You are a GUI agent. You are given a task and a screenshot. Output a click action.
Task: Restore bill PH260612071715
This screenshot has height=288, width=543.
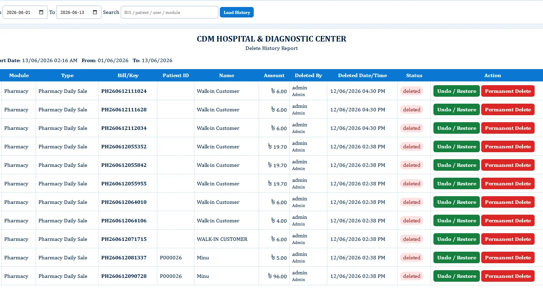pyautogui.click(x=456, y=239)
